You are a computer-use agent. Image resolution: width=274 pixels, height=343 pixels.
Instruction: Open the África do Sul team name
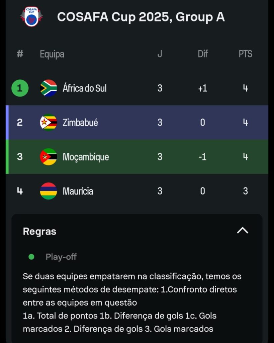85,88
